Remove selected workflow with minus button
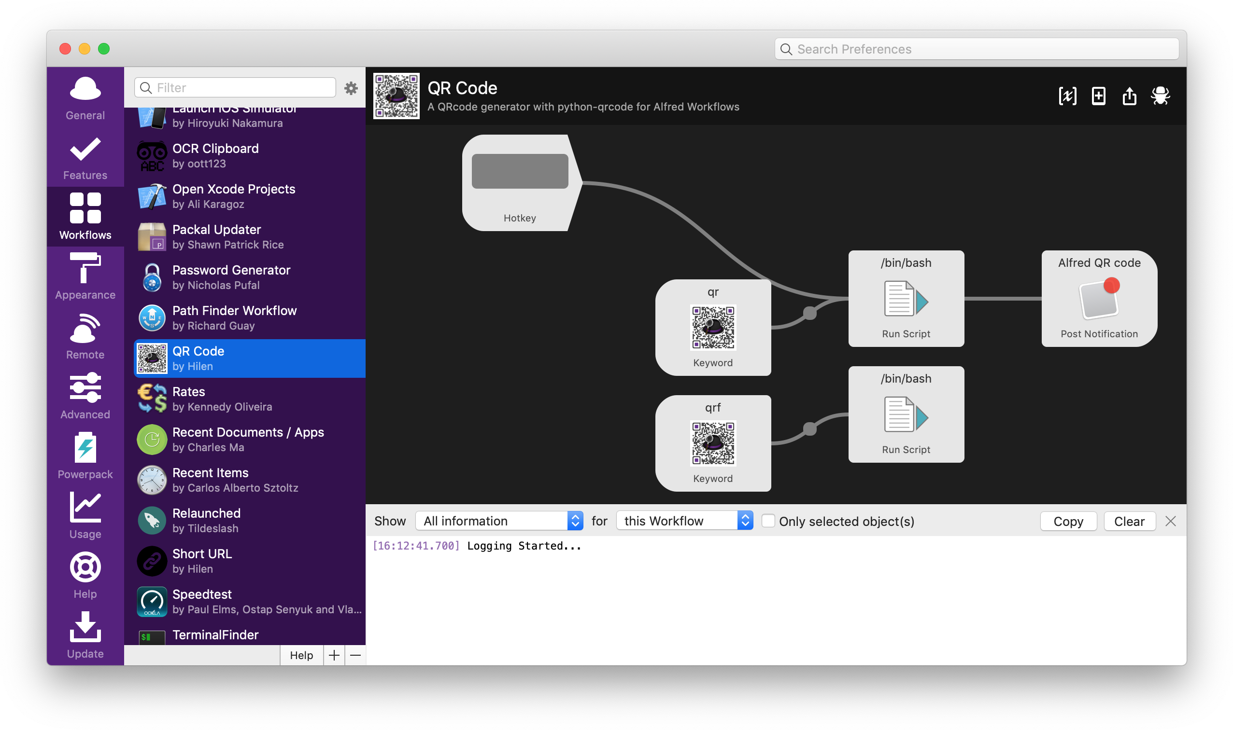 pyautogui.click(x=355, y=655)
